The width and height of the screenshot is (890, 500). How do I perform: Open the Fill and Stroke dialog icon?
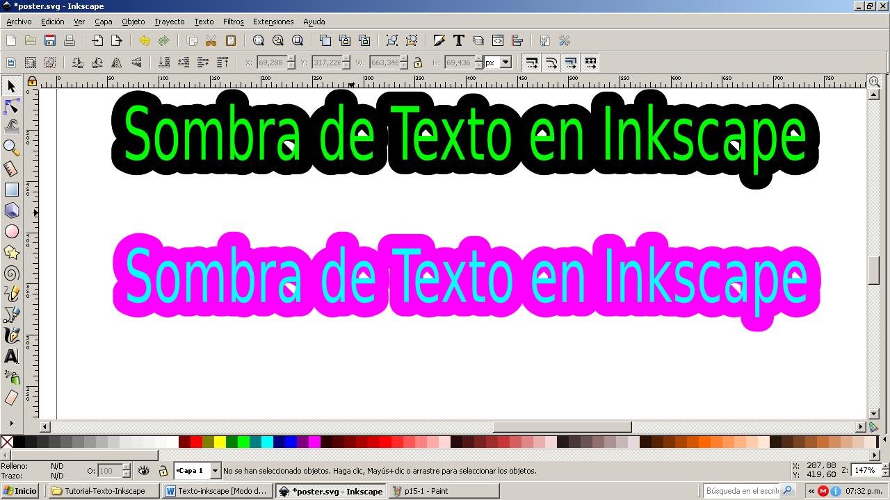(x=439, y=40)
